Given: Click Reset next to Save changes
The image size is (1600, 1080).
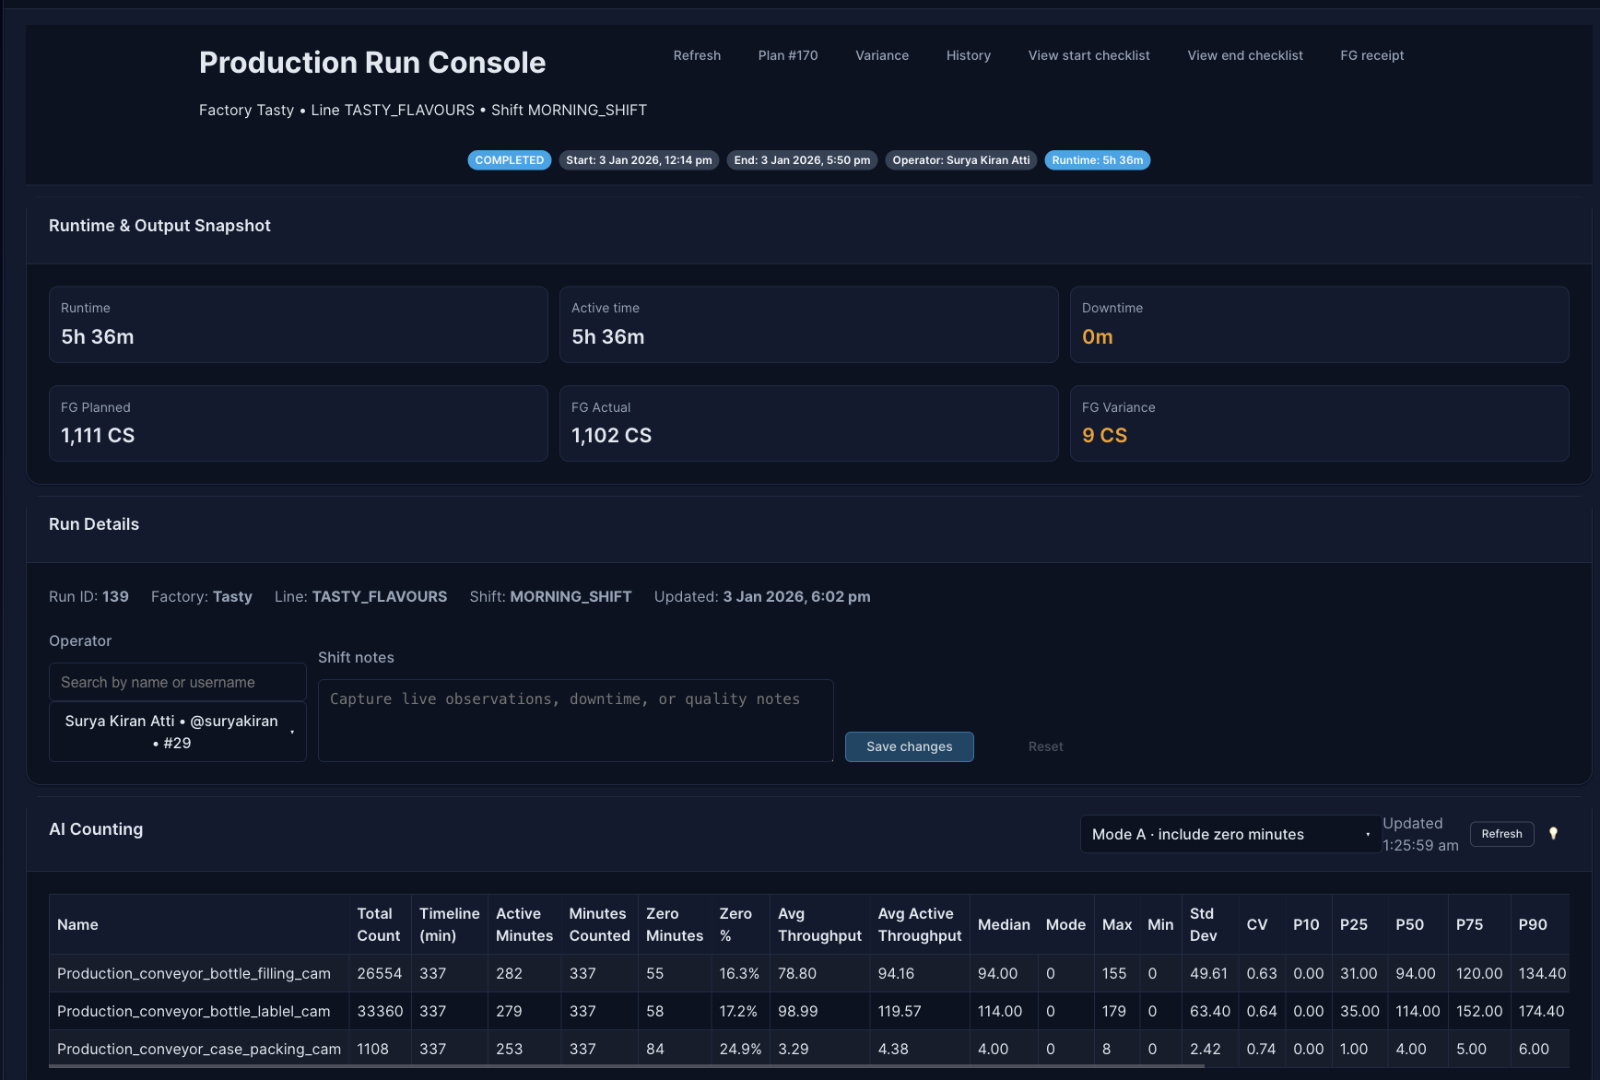Looking at the screenshot, I should coord(1045,746).
